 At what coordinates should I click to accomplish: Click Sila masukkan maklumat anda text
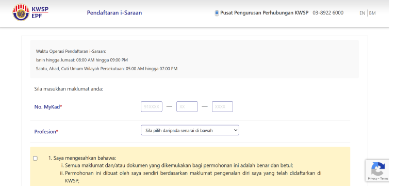point(69,89)
